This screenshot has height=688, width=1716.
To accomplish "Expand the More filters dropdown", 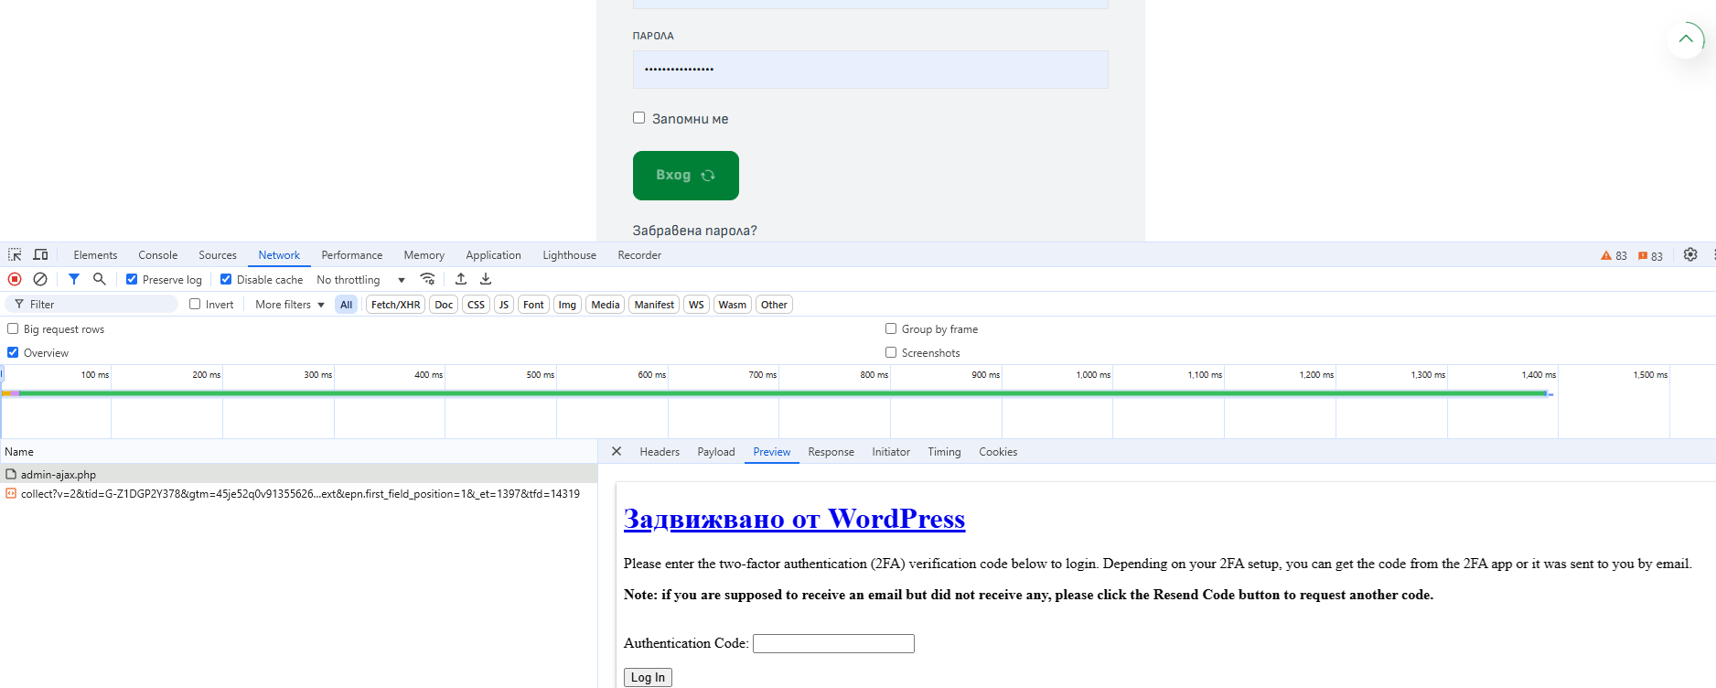I will [290, 305].
